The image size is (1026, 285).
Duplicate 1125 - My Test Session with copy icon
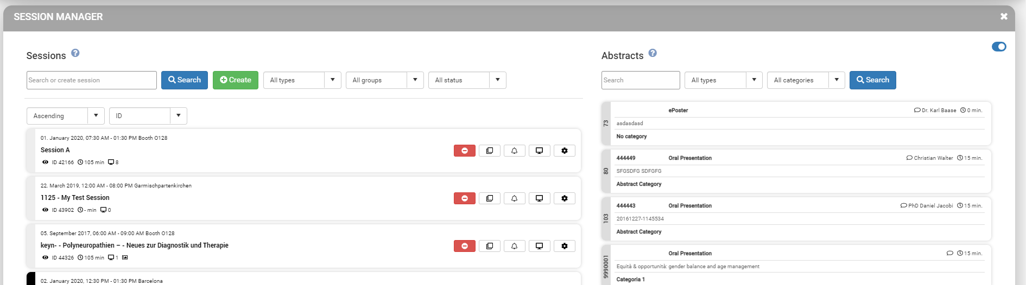490,198
